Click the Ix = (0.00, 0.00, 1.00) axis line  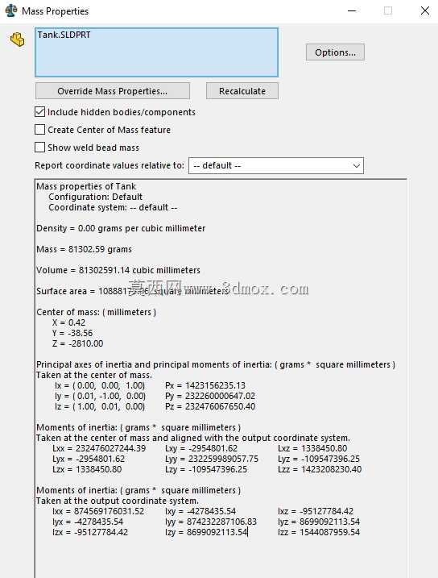[x=100, y=385]
